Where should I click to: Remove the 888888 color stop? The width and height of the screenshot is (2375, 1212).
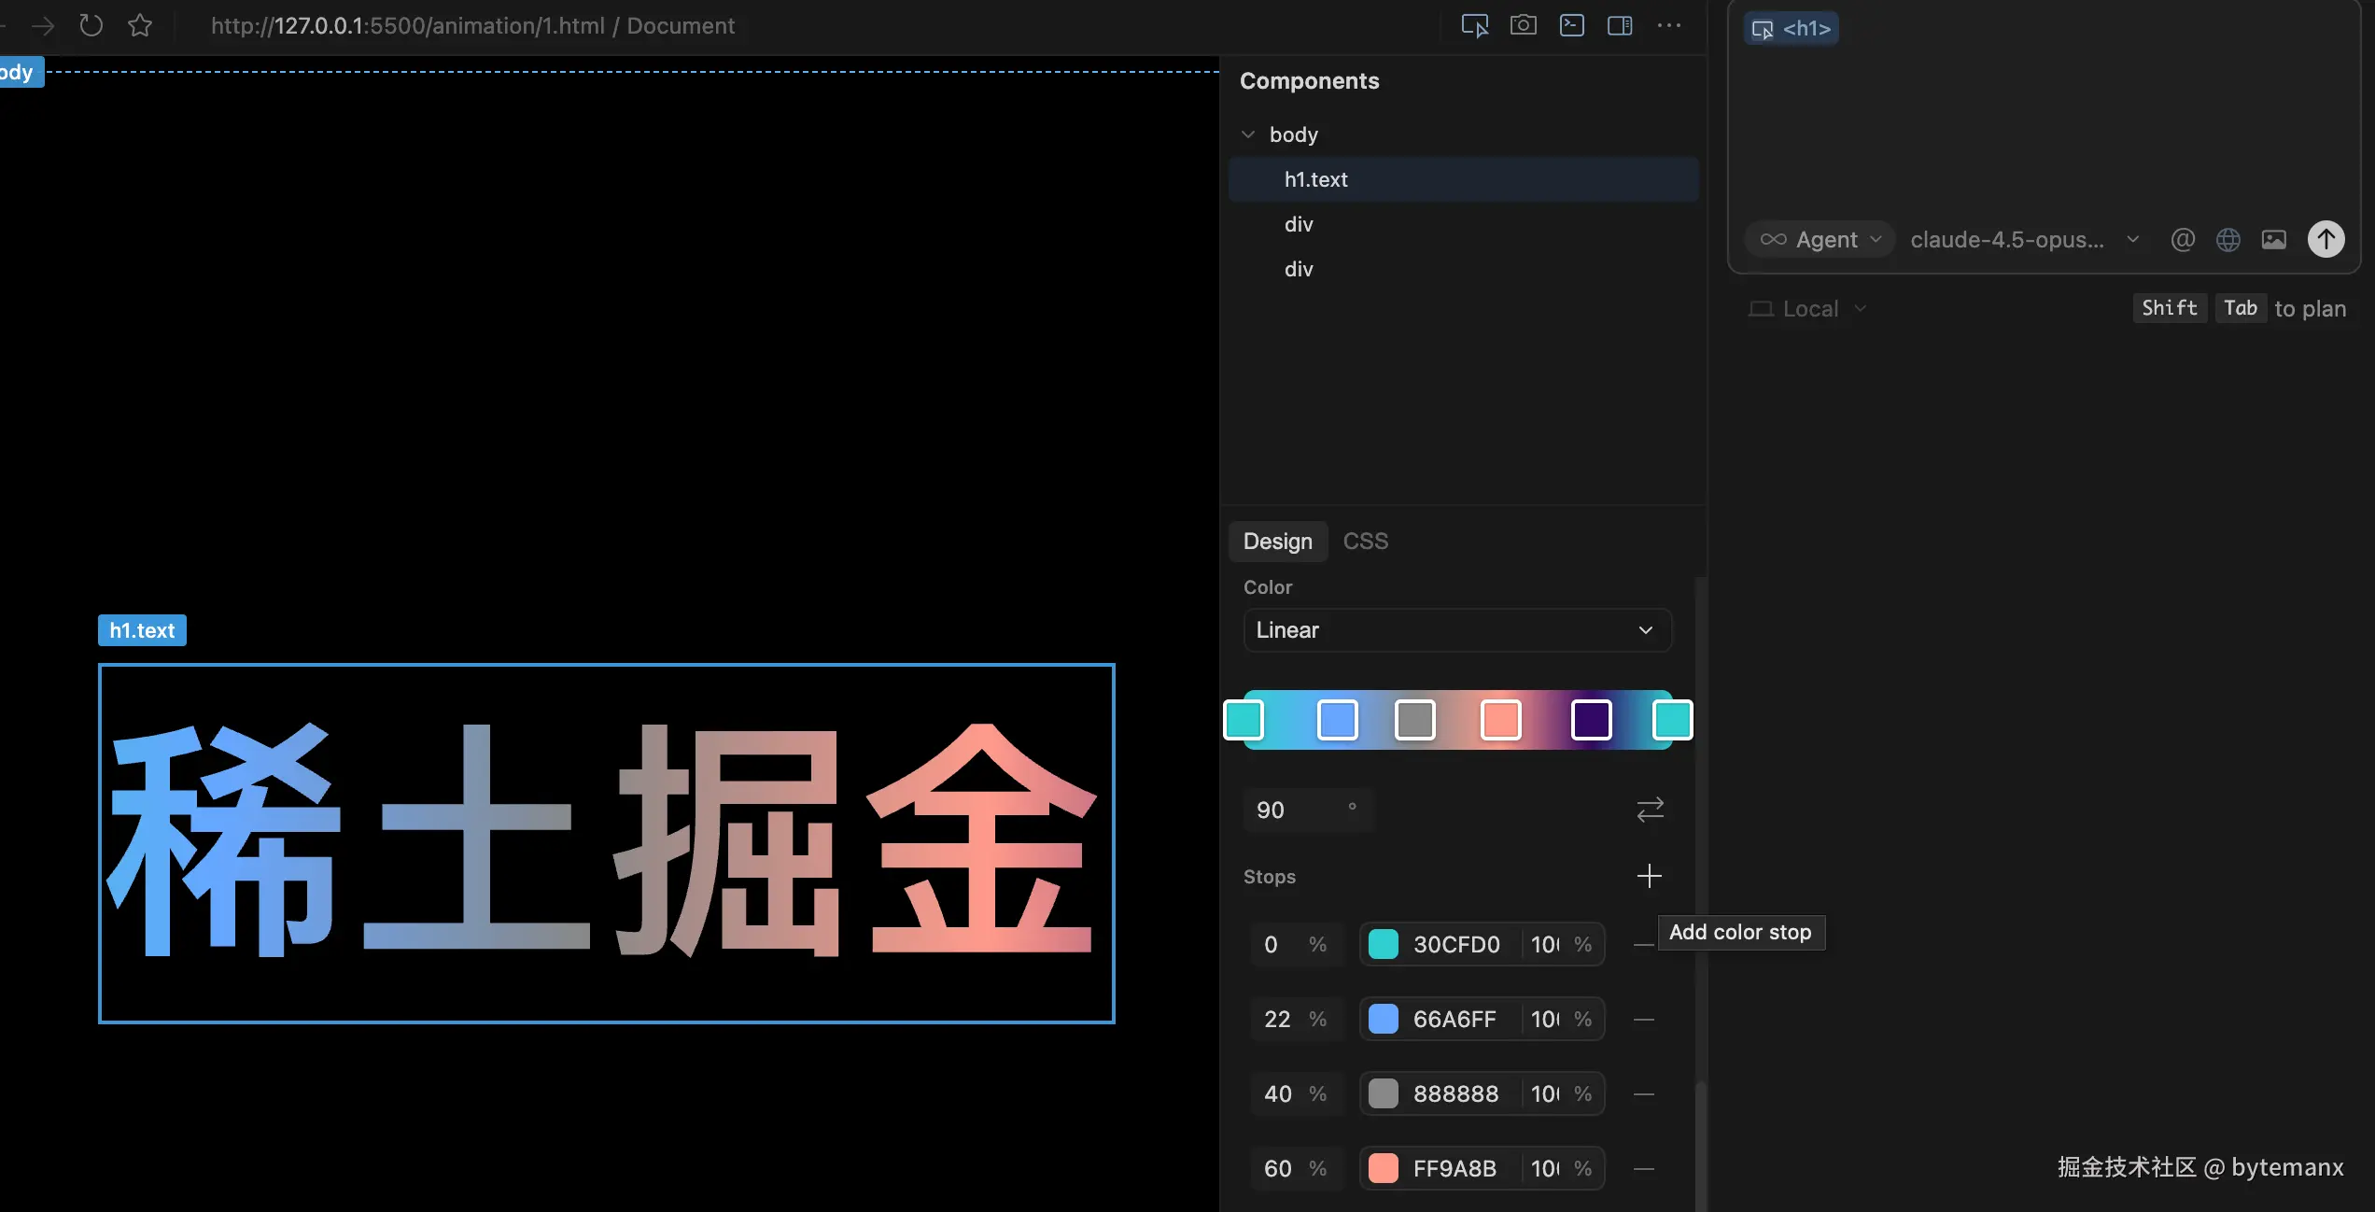coord(1644,1093)
